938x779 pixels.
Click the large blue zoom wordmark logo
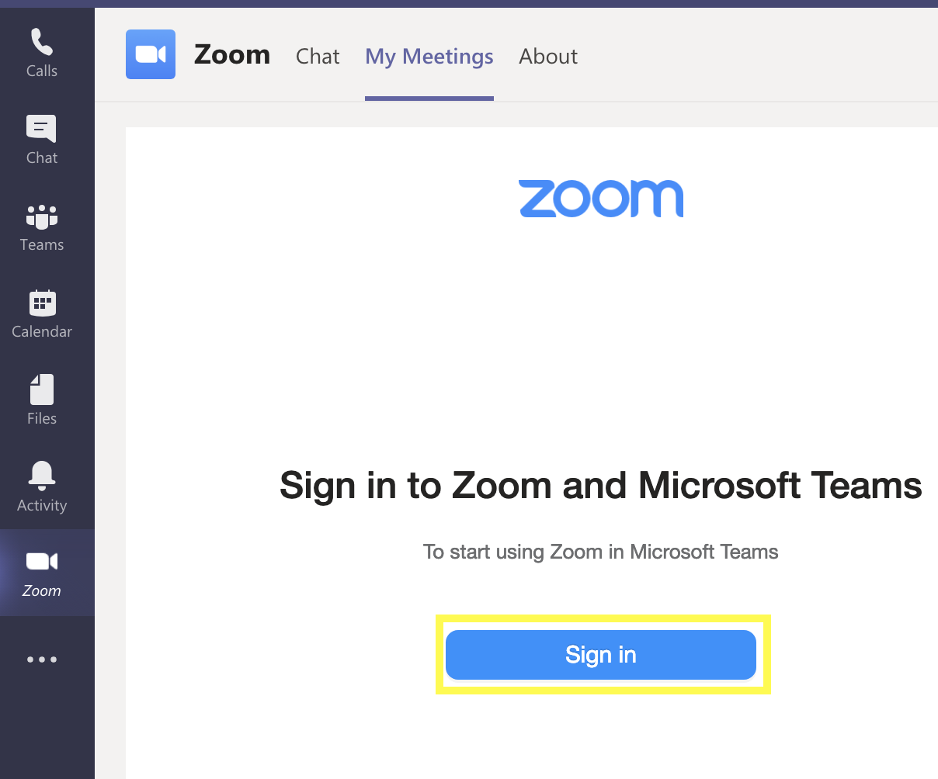point(601,199)
